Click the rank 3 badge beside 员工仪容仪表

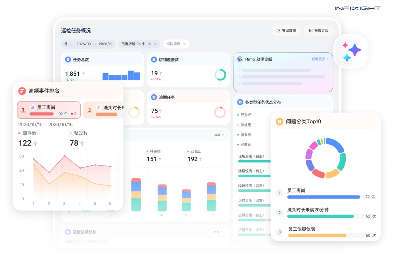coord(279,232)
